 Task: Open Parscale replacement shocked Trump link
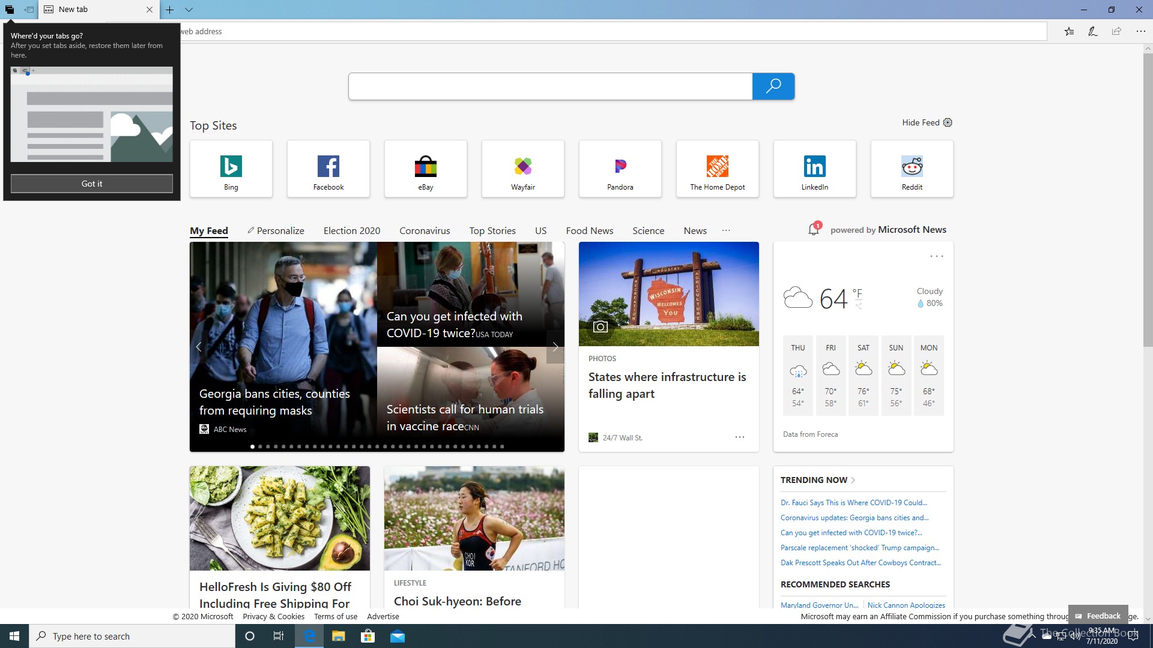click(860, 548)
